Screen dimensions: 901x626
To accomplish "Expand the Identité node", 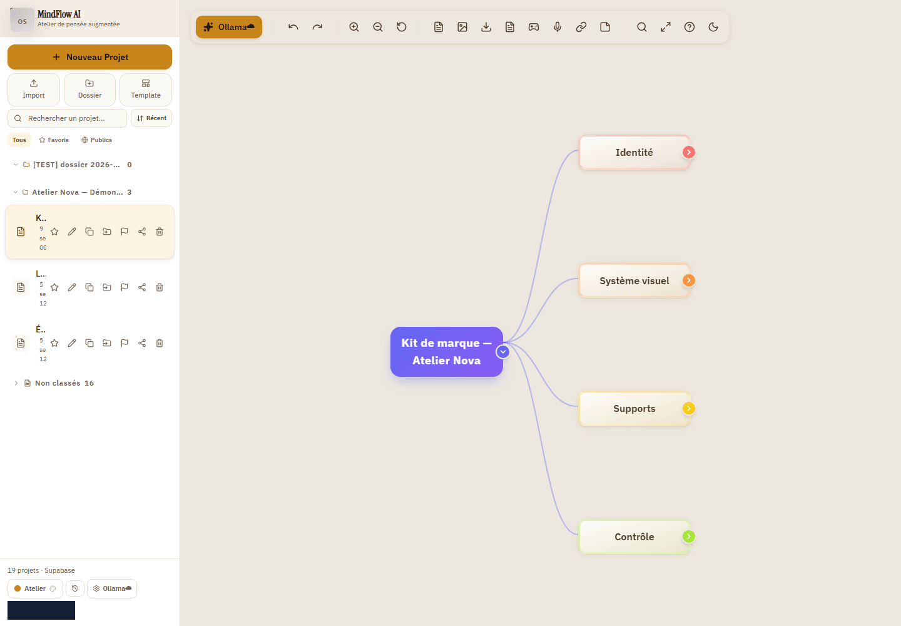I will point(689,152).
